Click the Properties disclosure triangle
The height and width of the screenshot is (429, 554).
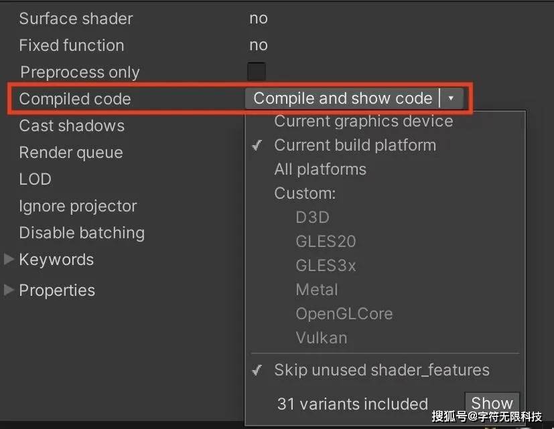coord(9,290)
